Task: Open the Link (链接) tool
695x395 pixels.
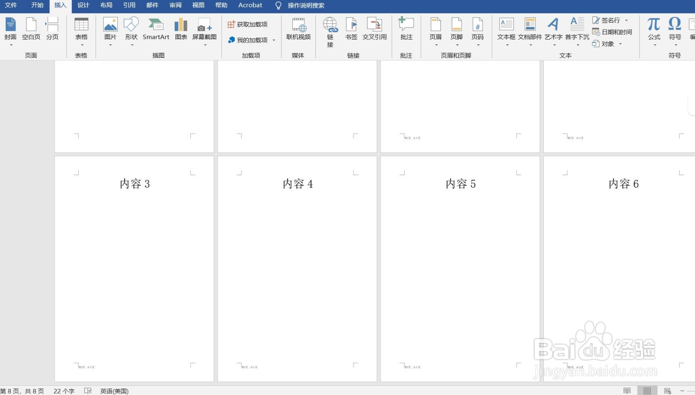Action: 330,32
